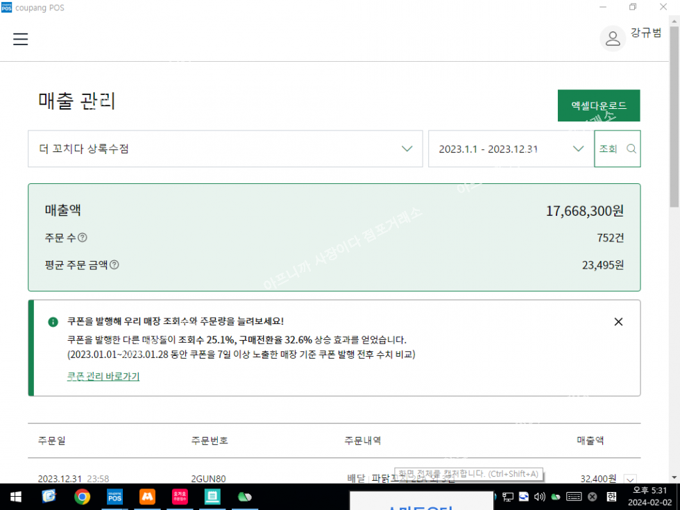Open the hamburger navigation menu
The image size is (680, 510).
21,39
